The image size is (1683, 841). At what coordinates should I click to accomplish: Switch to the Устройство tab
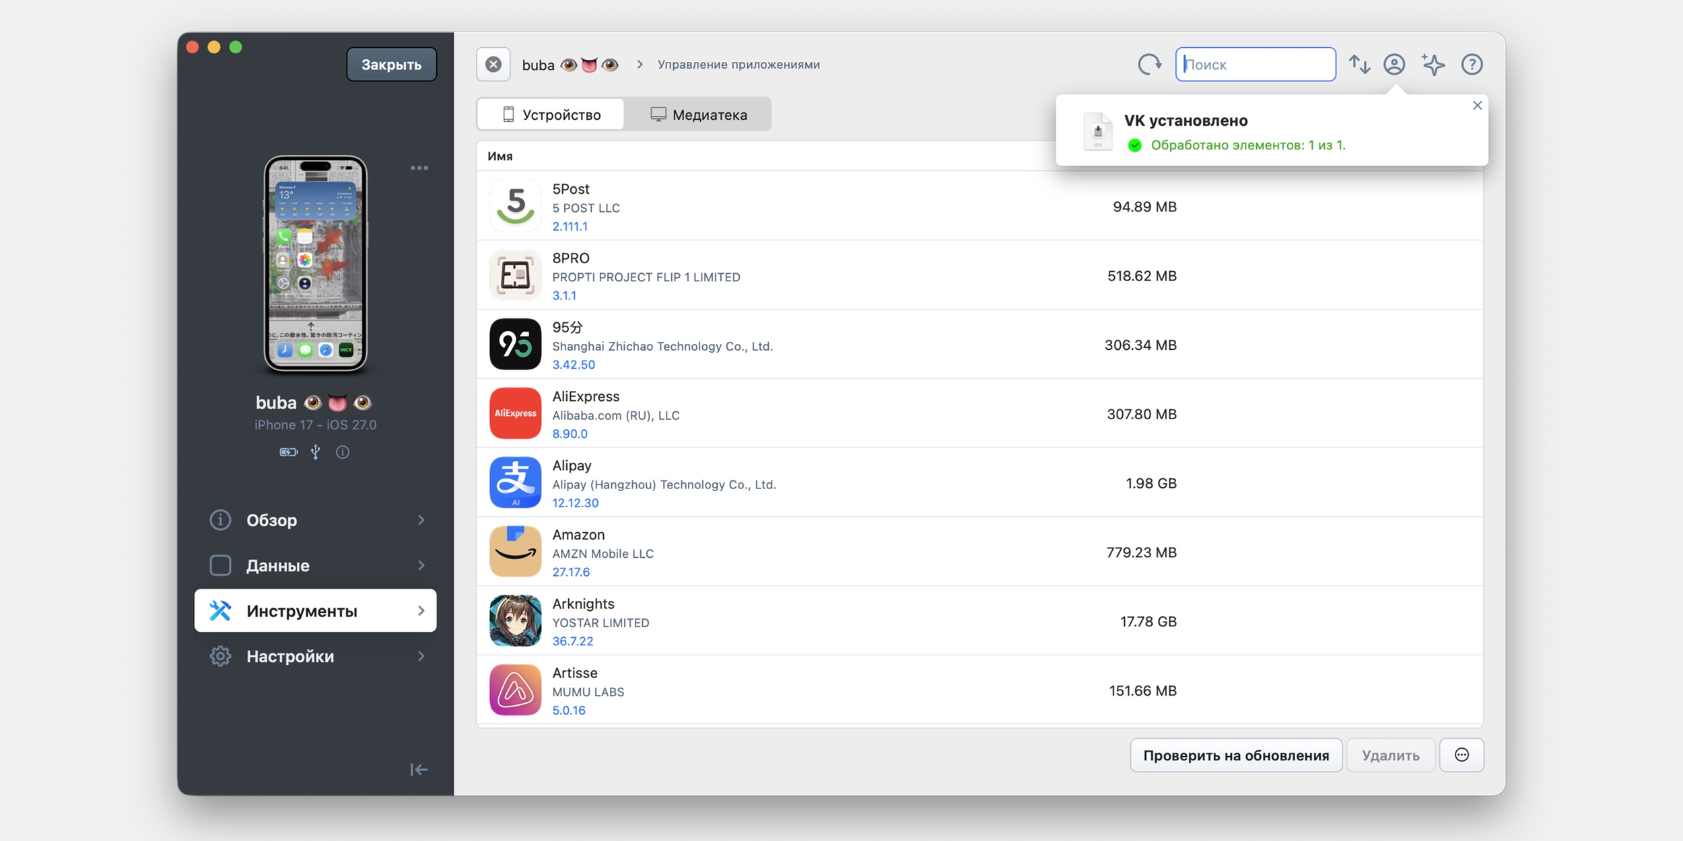pos(551,114)
